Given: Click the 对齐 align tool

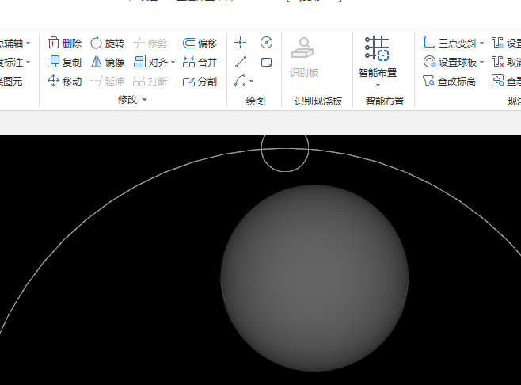Looking at the screenshot, I should pos(151,62).
